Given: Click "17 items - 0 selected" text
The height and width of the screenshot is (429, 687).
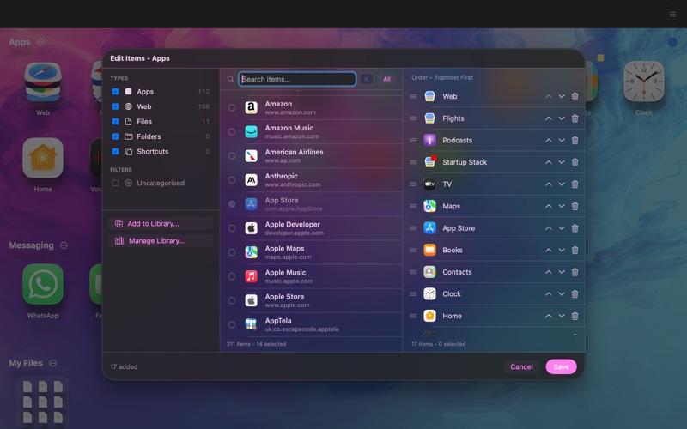Looking at the screenshot, I should (x=439, y=344).
